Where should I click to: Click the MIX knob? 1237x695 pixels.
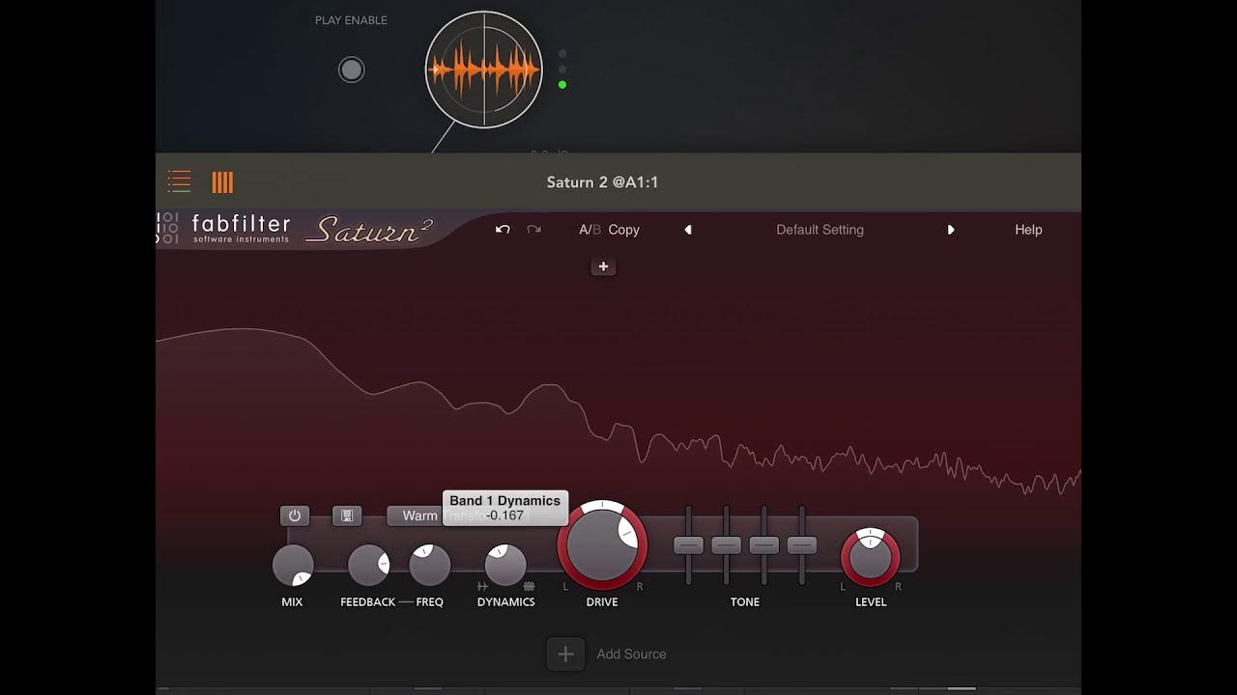(x=293, y=566)
